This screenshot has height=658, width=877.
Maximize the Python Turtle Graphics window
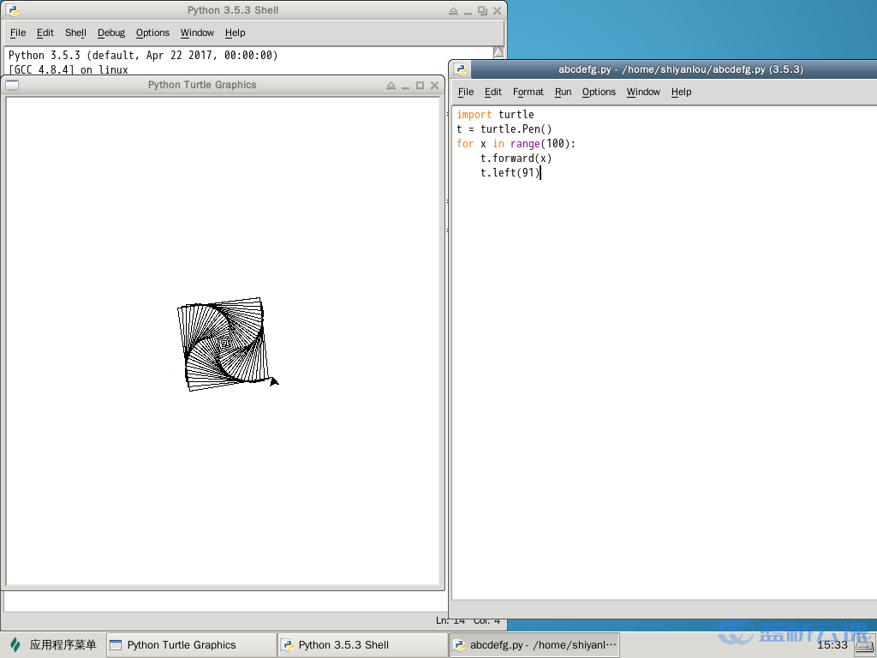420,85
